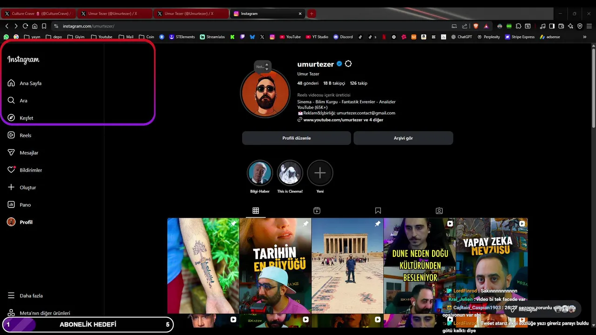The image size is (596, 335).
Task: Click the browser home button
Action: [x=34, y=26]
